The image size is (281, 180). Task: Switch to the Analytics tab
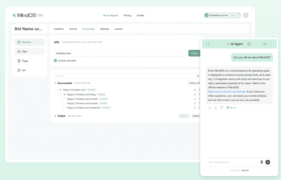tap(58, 29)
